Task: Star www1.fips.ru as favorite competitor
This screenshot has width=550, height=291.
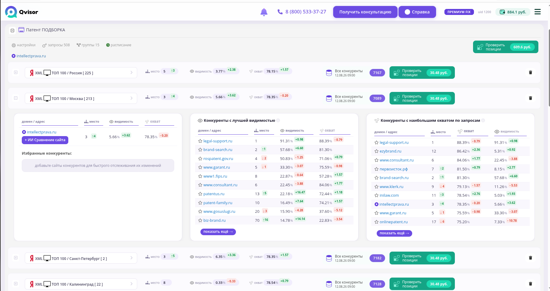Action: 200,176
